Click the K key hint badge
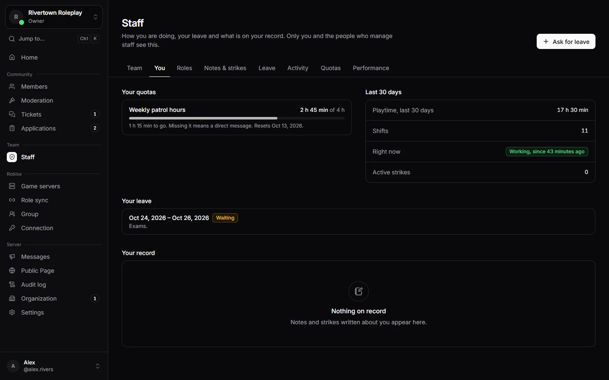The image size is (609, 380). point(96,39)
